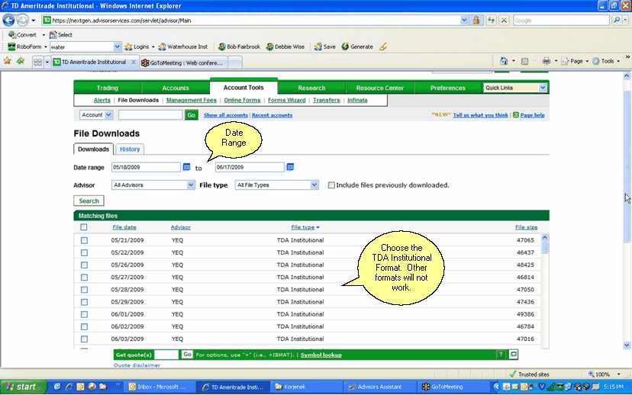The image size is (632, 395).
Task: Click the Transfers link
Action: click(327, 100)
